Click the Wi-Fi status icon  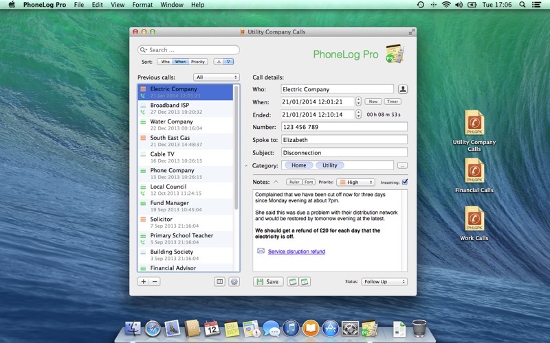pos(446,5)
